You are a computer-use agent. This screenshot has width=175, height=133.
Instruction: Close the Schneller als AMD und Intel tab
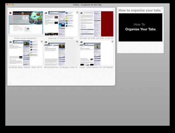pos(112,12)
